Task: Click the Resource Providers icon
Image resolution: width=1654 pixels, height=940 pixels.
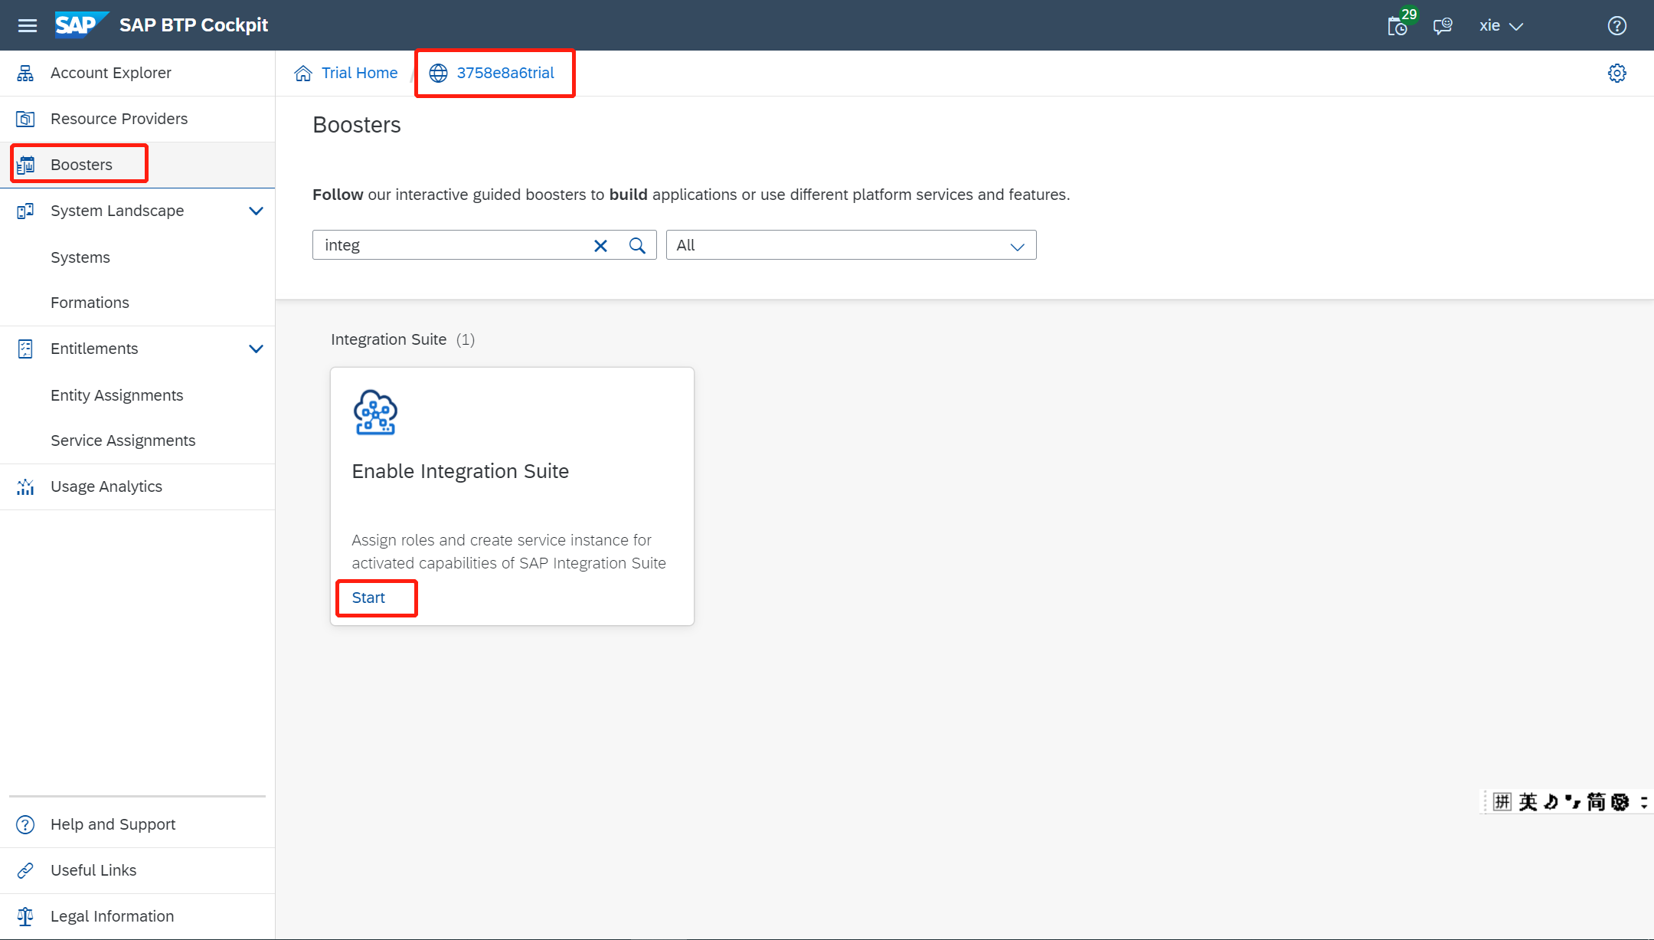Action: click(25, 119)
